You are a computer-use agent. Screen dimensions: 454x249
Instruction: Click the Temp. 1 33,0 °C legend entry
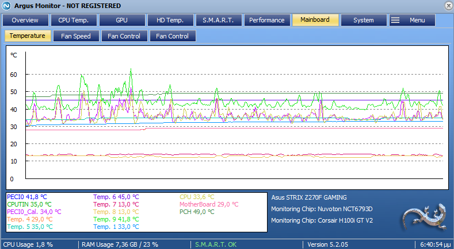click(x=116, y=227)
